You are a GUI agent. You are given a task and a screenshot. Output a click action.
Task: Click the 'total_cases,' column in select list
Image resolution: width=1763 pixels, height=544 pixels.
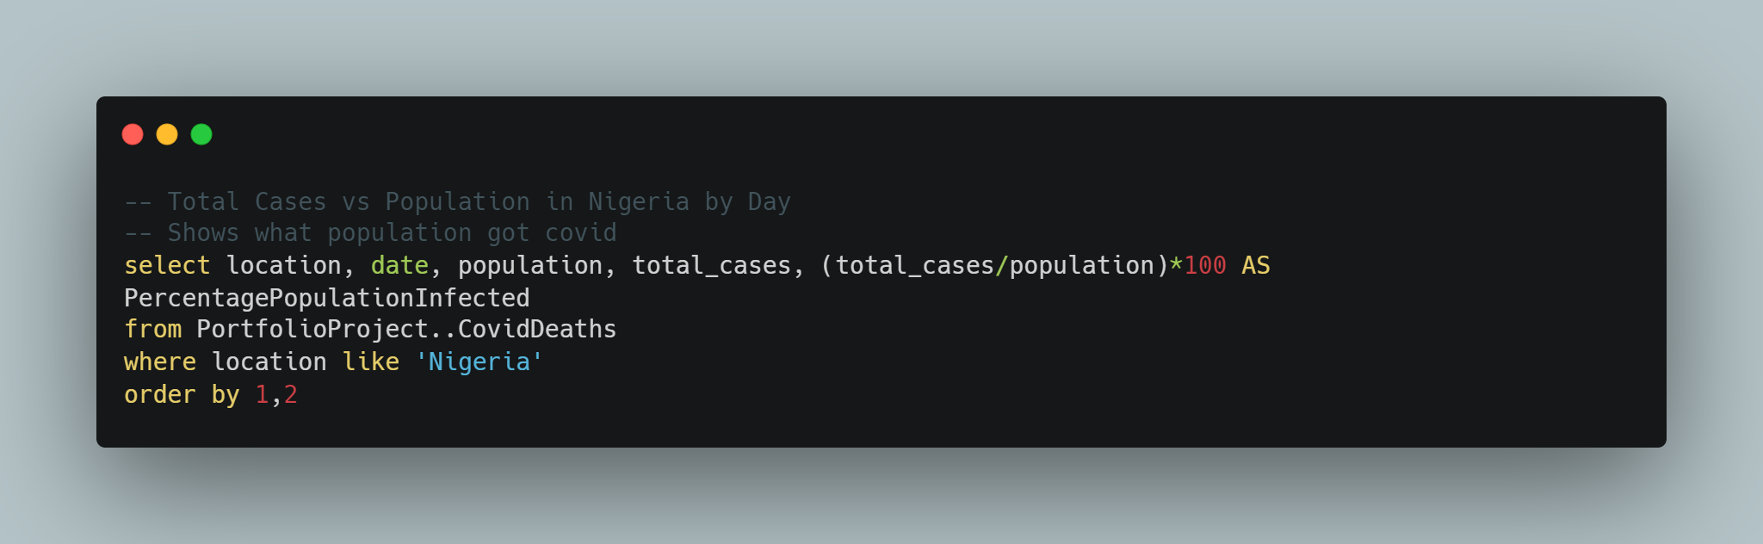(718, 265)
